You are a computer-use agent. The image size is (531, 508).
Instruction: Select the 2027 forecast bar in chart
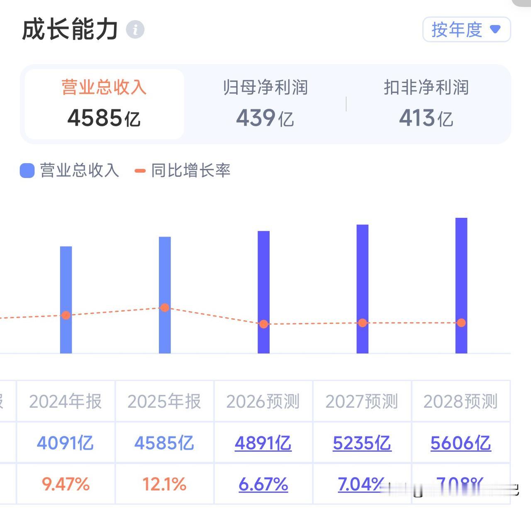[362, 289]
